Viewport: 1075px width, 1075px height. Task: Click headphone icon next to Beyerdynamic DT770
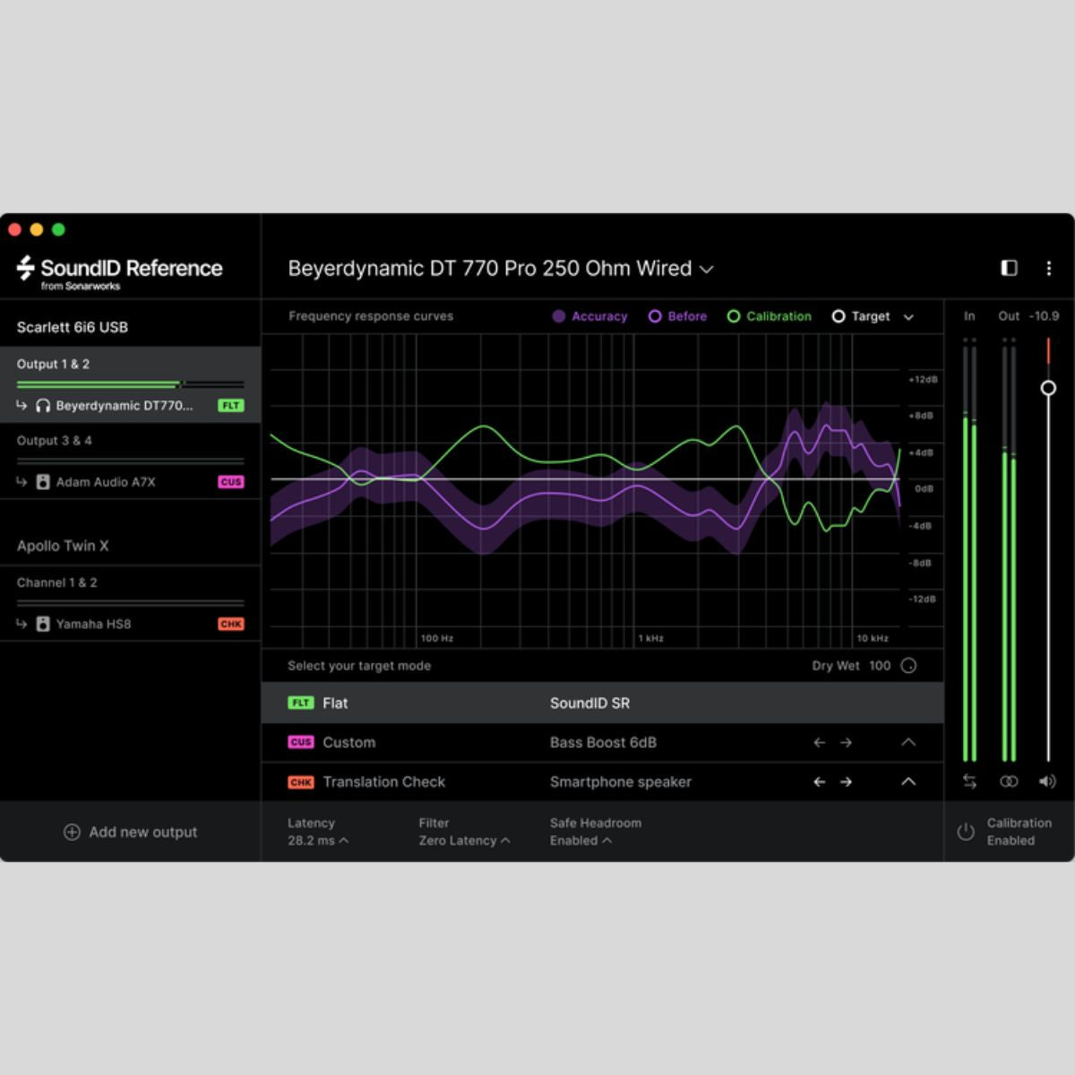pos(43,406)
